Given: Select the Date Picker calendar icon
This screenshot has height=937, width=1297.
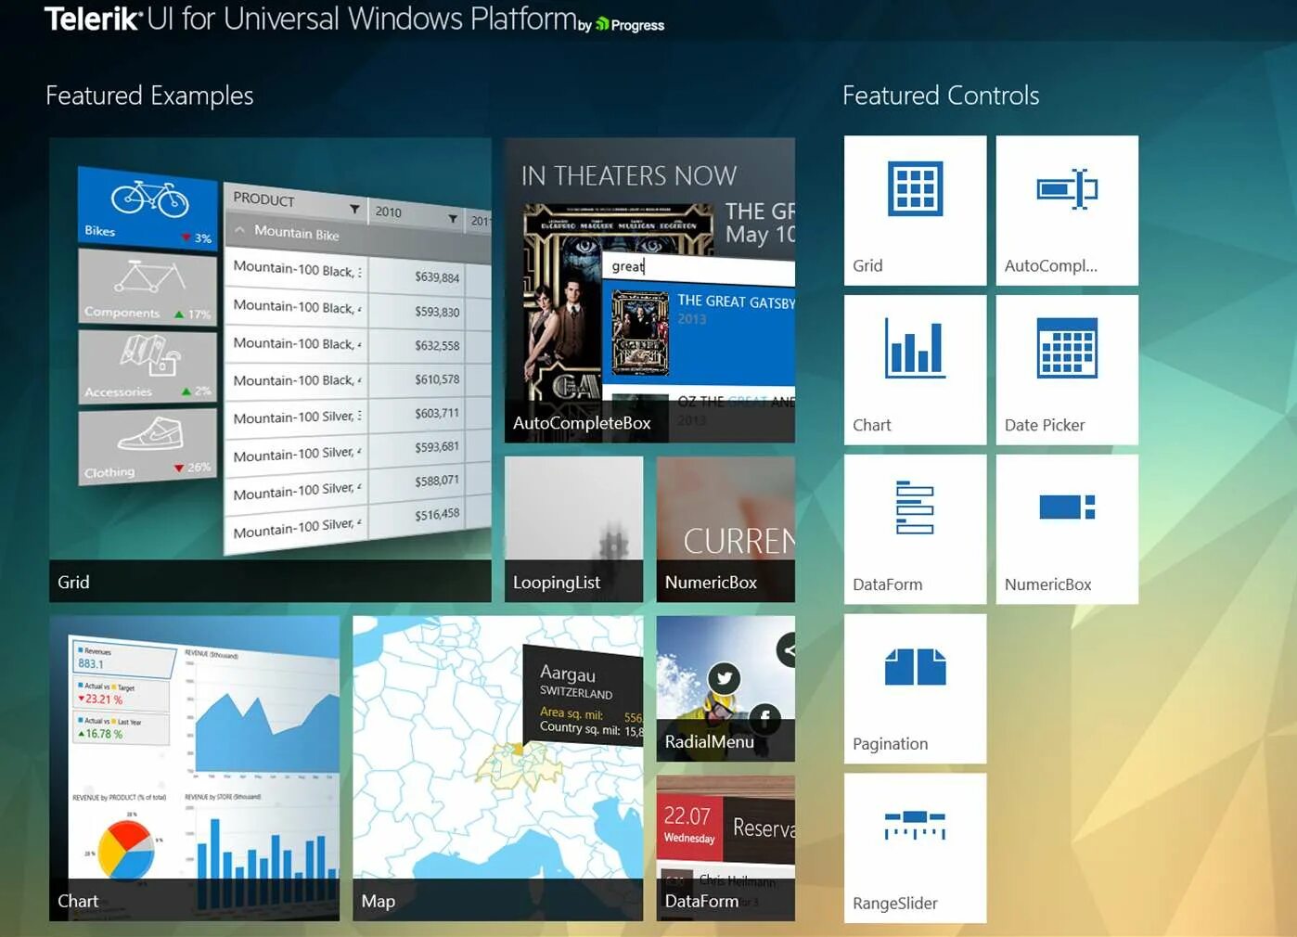Looking at the screenshot, I should click(1067, 348).
